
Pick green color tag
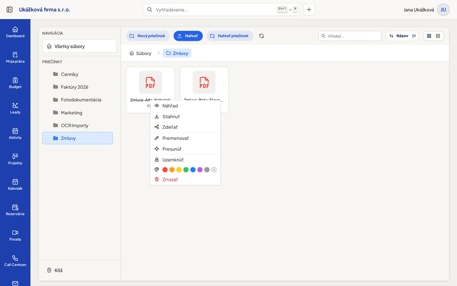[x=186, y=169]
